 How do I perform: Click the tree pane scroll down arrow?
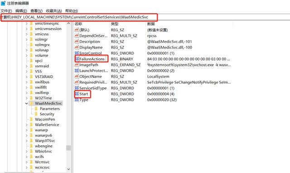click(x=68, y=169)
